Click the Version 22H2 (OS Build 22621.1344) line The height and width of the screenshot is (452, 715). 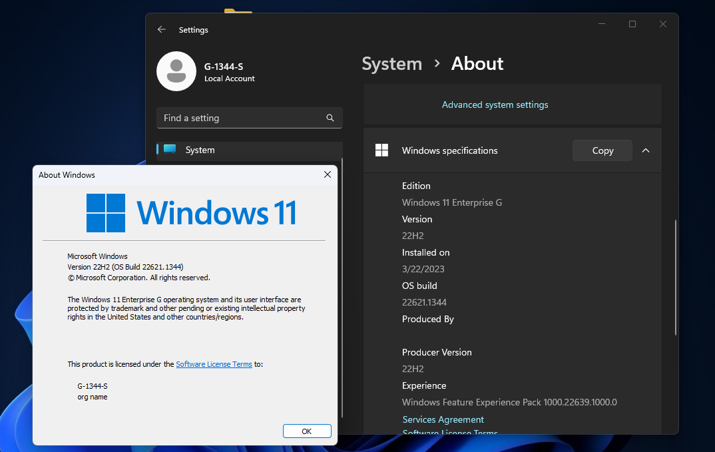(x=125, y=267)
